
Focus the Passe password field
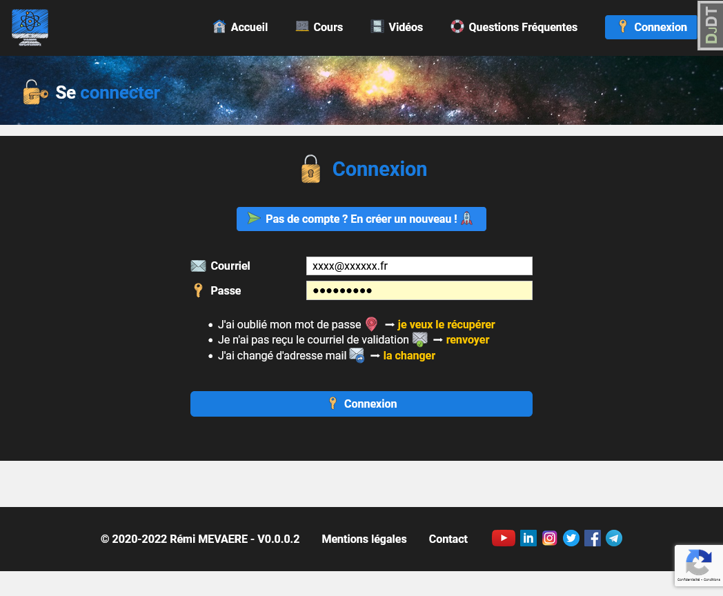coord(419,290)
